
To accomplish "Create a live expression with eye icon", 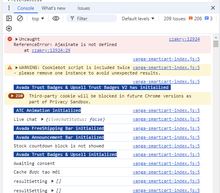I will coord(56,18).
